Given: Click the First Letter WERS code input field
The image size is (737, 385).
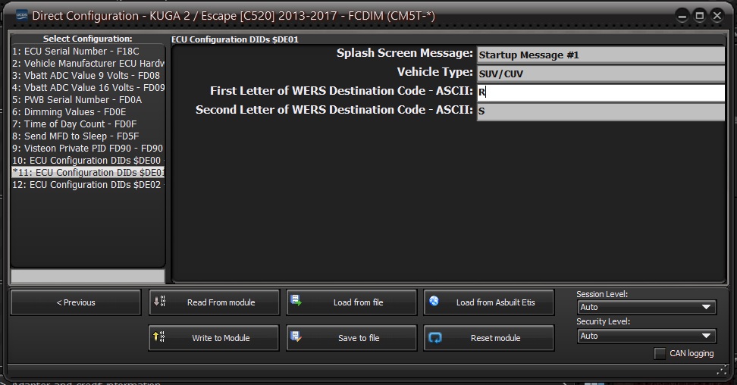Looking at the screenshot, I should click(601, 92).
